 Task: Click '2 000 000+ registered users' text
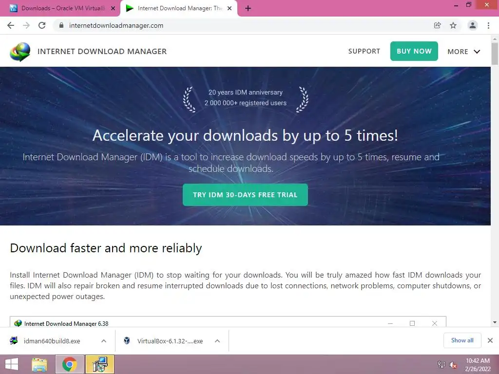click(x=246, y=103)
